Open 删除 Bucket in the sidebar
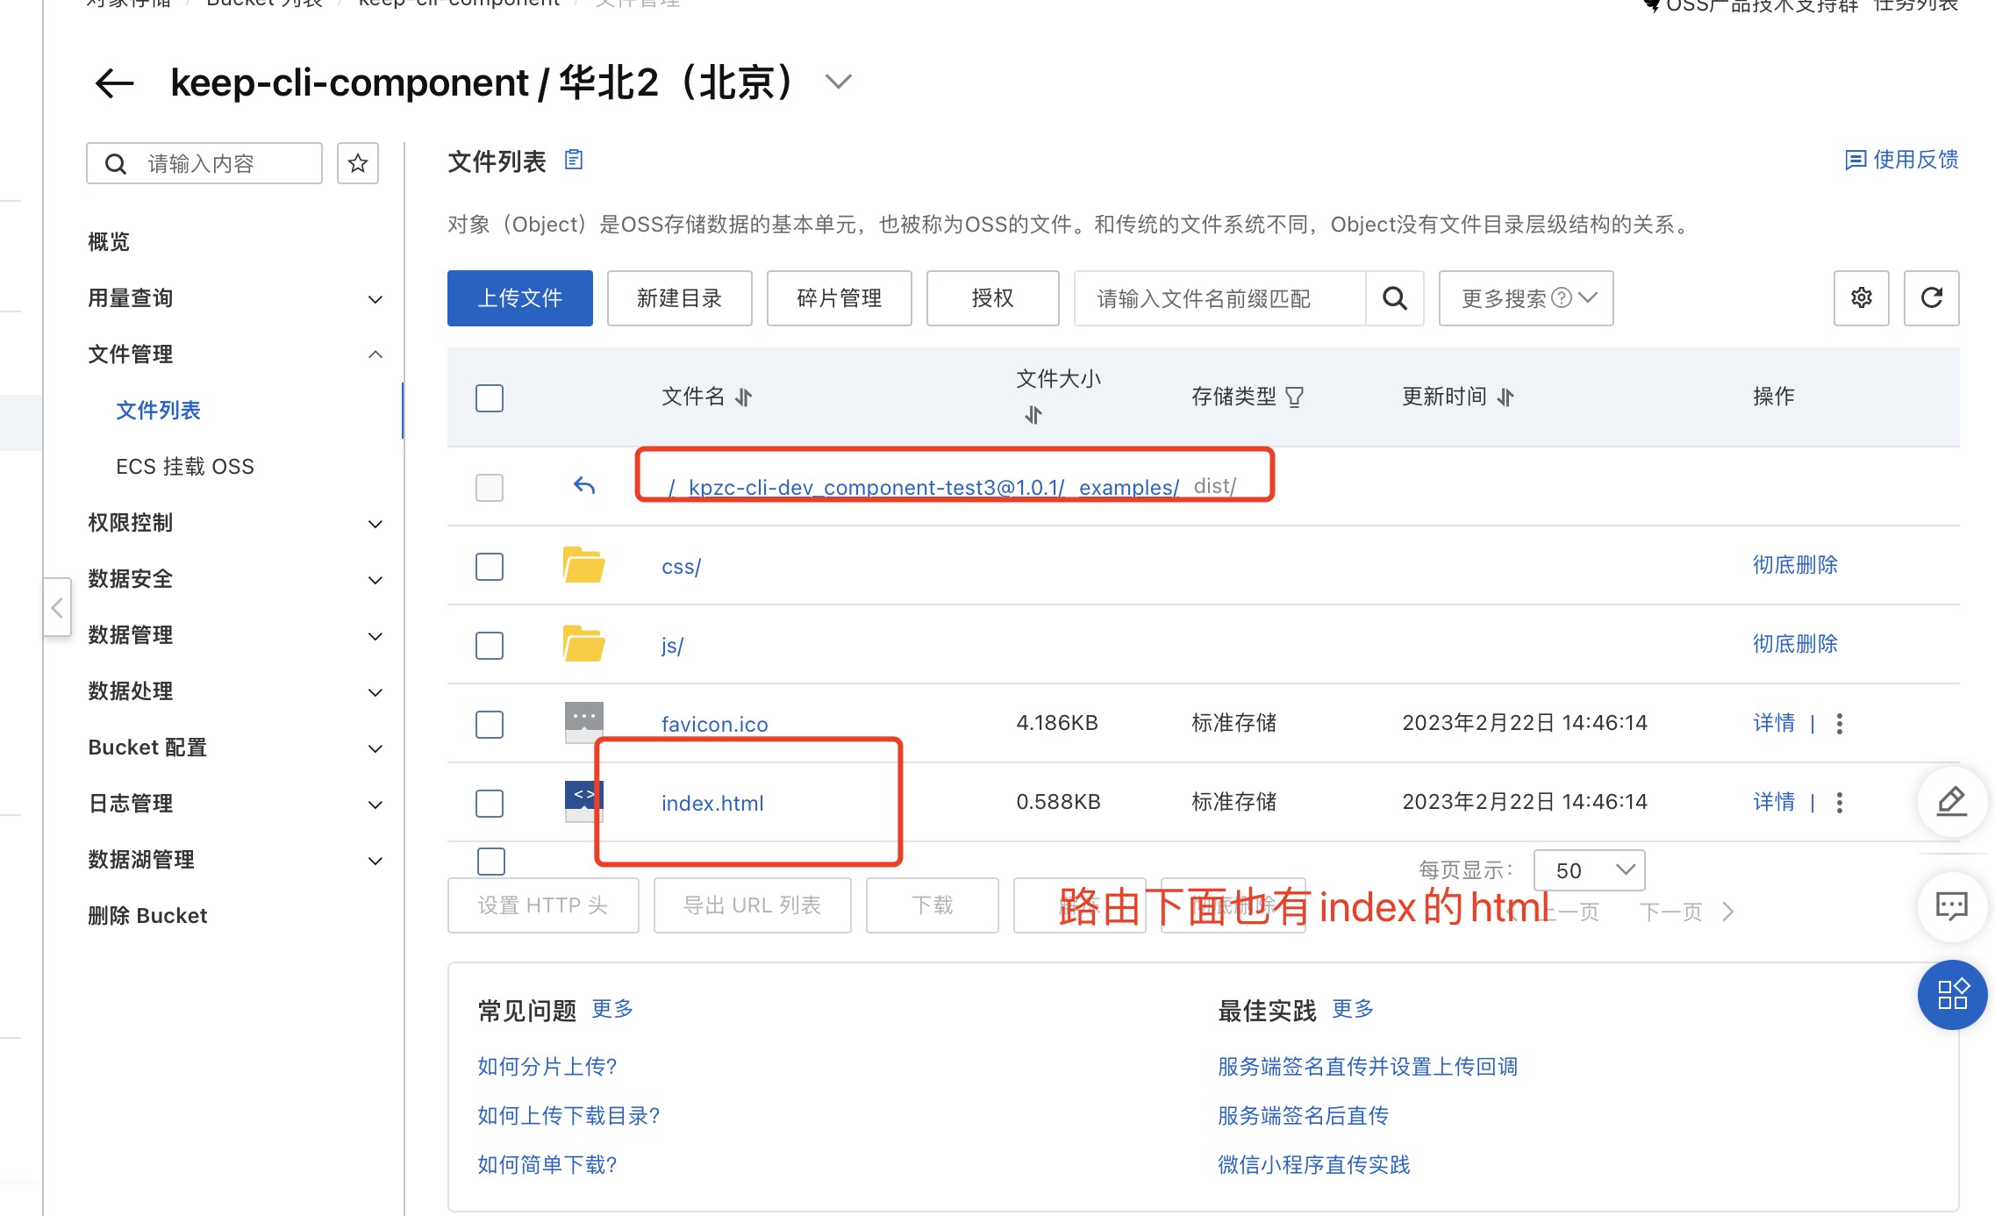Screen dimensions: 1995x1216 click(147, 916)
